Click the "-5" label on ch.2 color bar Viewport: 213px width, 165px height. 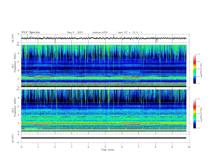click(x=198, y=114)
